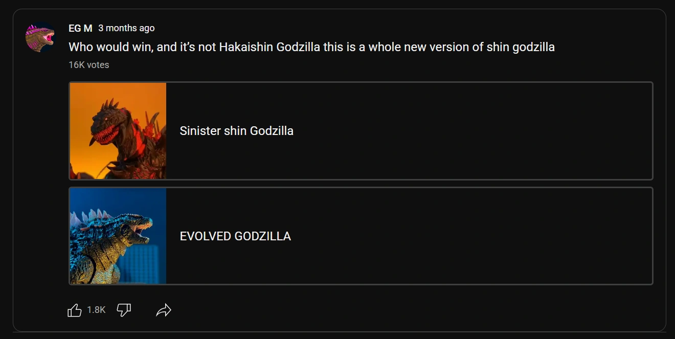Open the EG M channel name
This screenshot has width=675, height=339.
point(80,28)
